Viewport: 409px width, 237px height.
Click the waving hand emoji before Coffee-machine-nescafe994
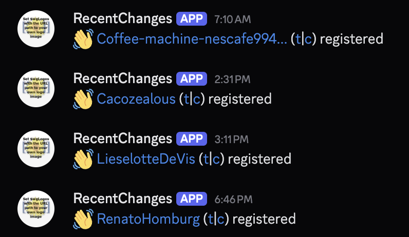pyautogui.click(x=83, y=39)
